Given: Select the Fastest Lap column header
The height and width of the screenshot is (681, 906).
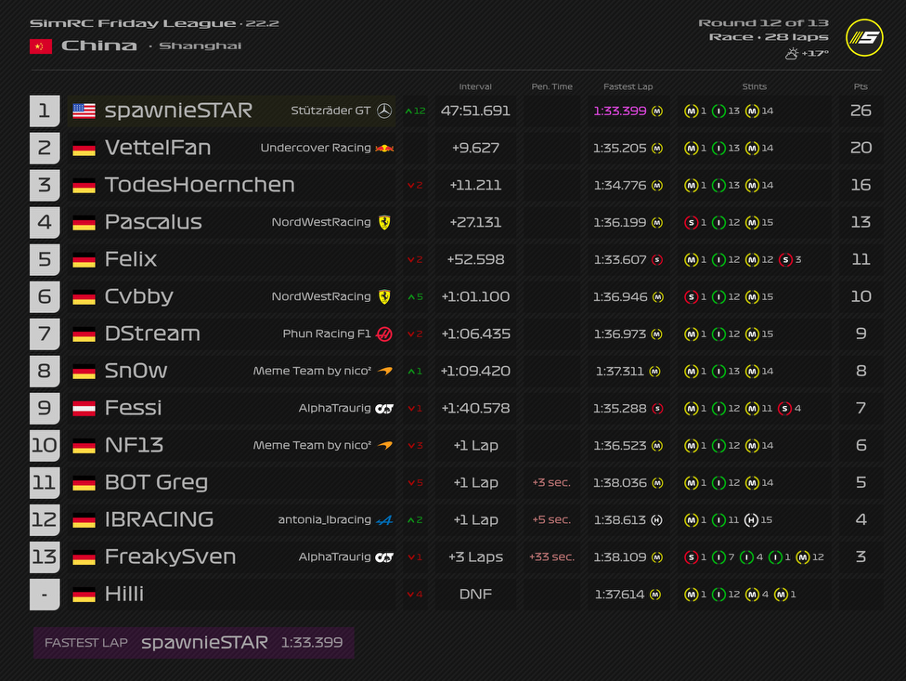Looking at the screenshot, I should (628, 86).
